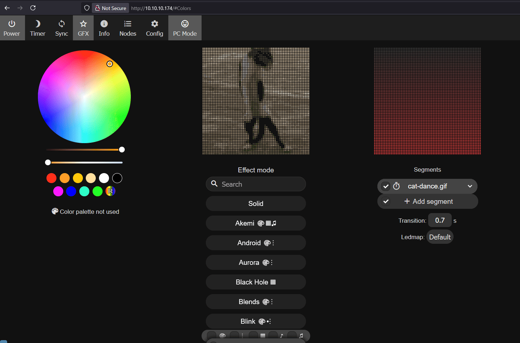Toggle the Power button
Screen dimensions: 520x343
[12, 28]
